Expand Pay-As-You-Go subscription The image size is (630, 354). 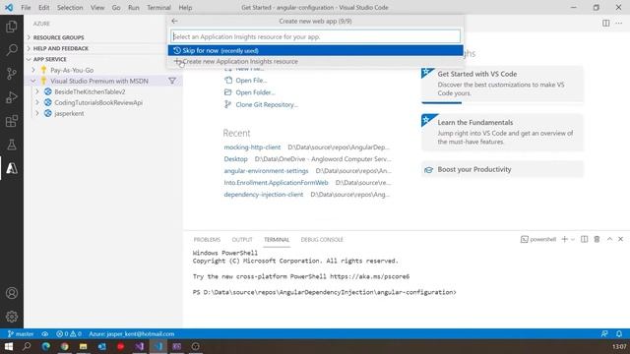click(33, 70)
